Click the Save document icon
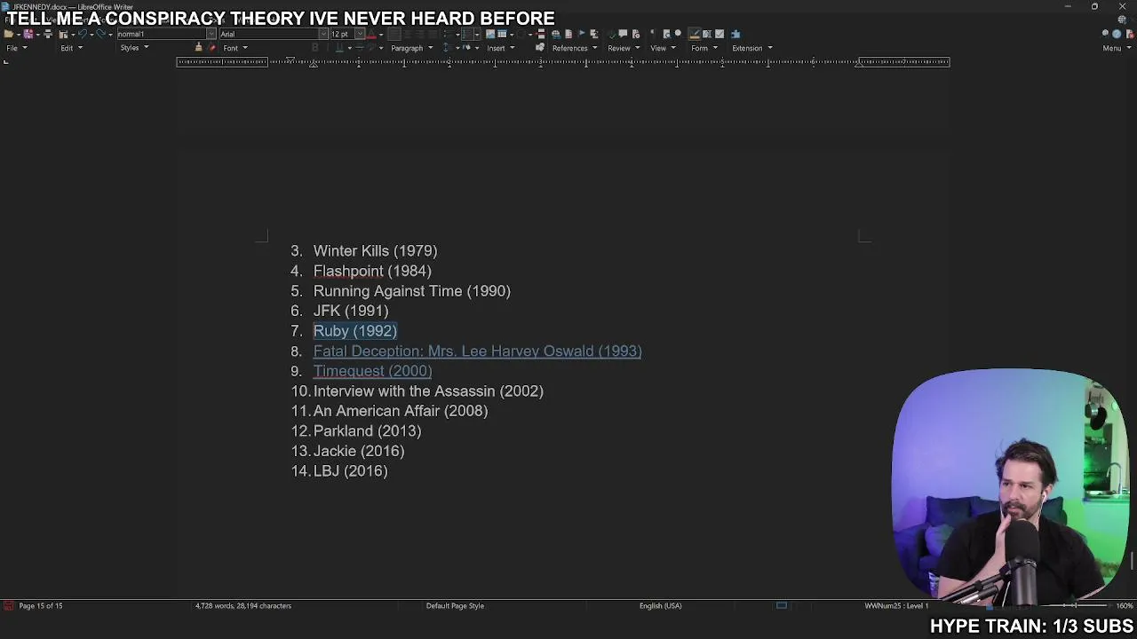Viewport: 1137px width, 639px height. [28, 34]
